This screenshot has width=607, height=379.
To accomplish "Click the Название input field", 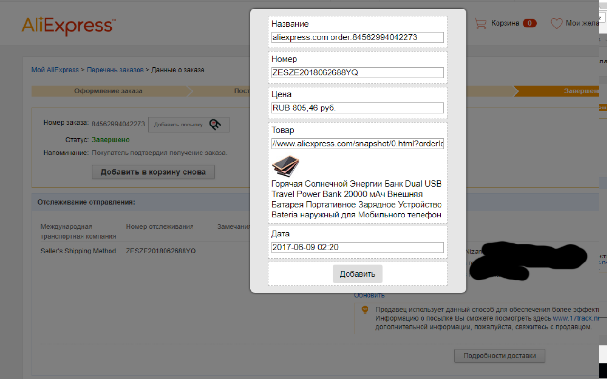I will click(358, 37).
